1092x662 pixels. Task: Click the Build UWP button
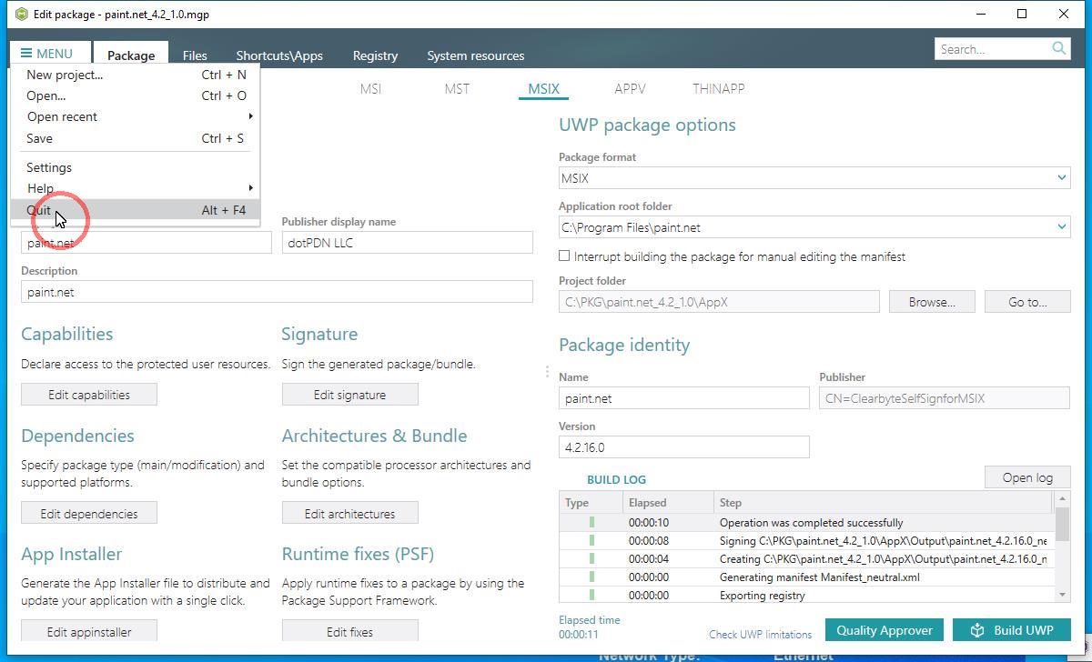tap(1011, 630)
